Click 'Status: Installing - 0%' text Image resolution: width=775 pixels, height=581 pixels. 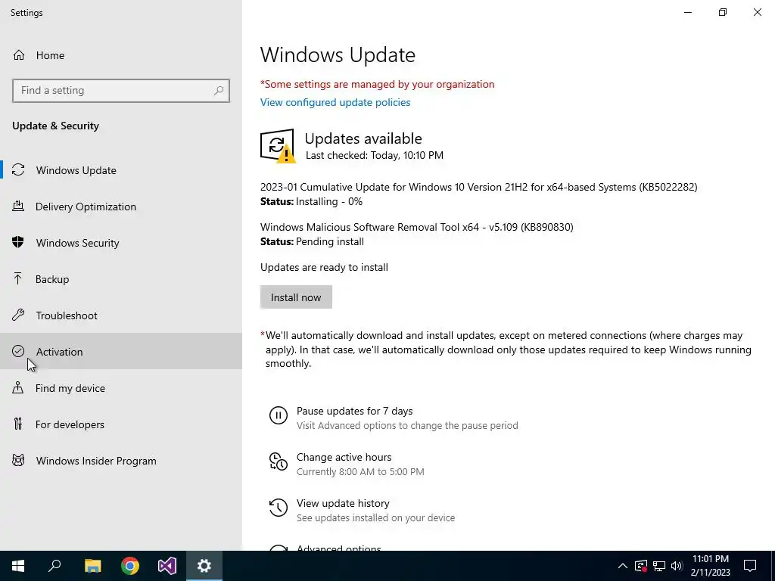311,201
